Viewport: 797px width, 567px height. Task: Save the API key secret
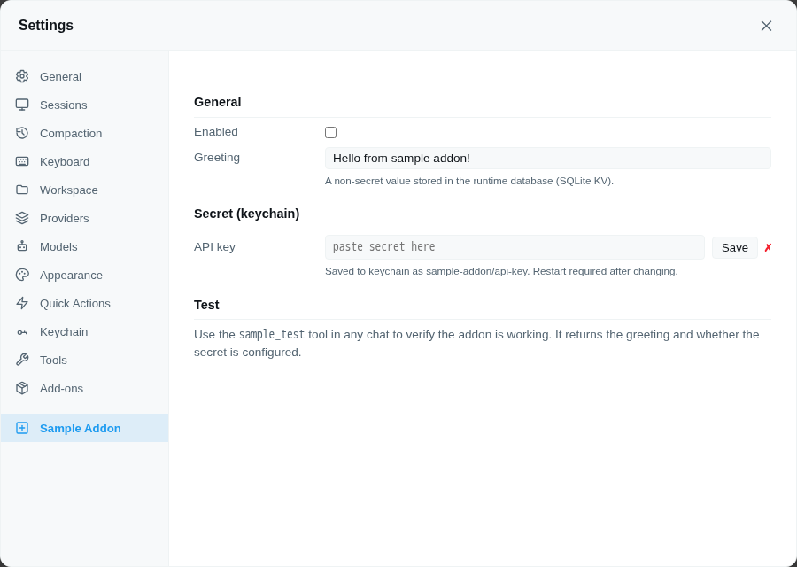[x=734, y=248]
